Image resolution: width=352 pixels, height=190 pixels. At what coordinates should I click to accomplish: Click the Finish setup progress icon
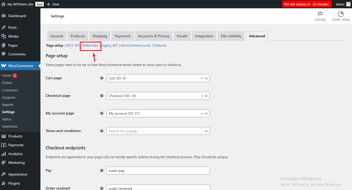pos(341,14)
